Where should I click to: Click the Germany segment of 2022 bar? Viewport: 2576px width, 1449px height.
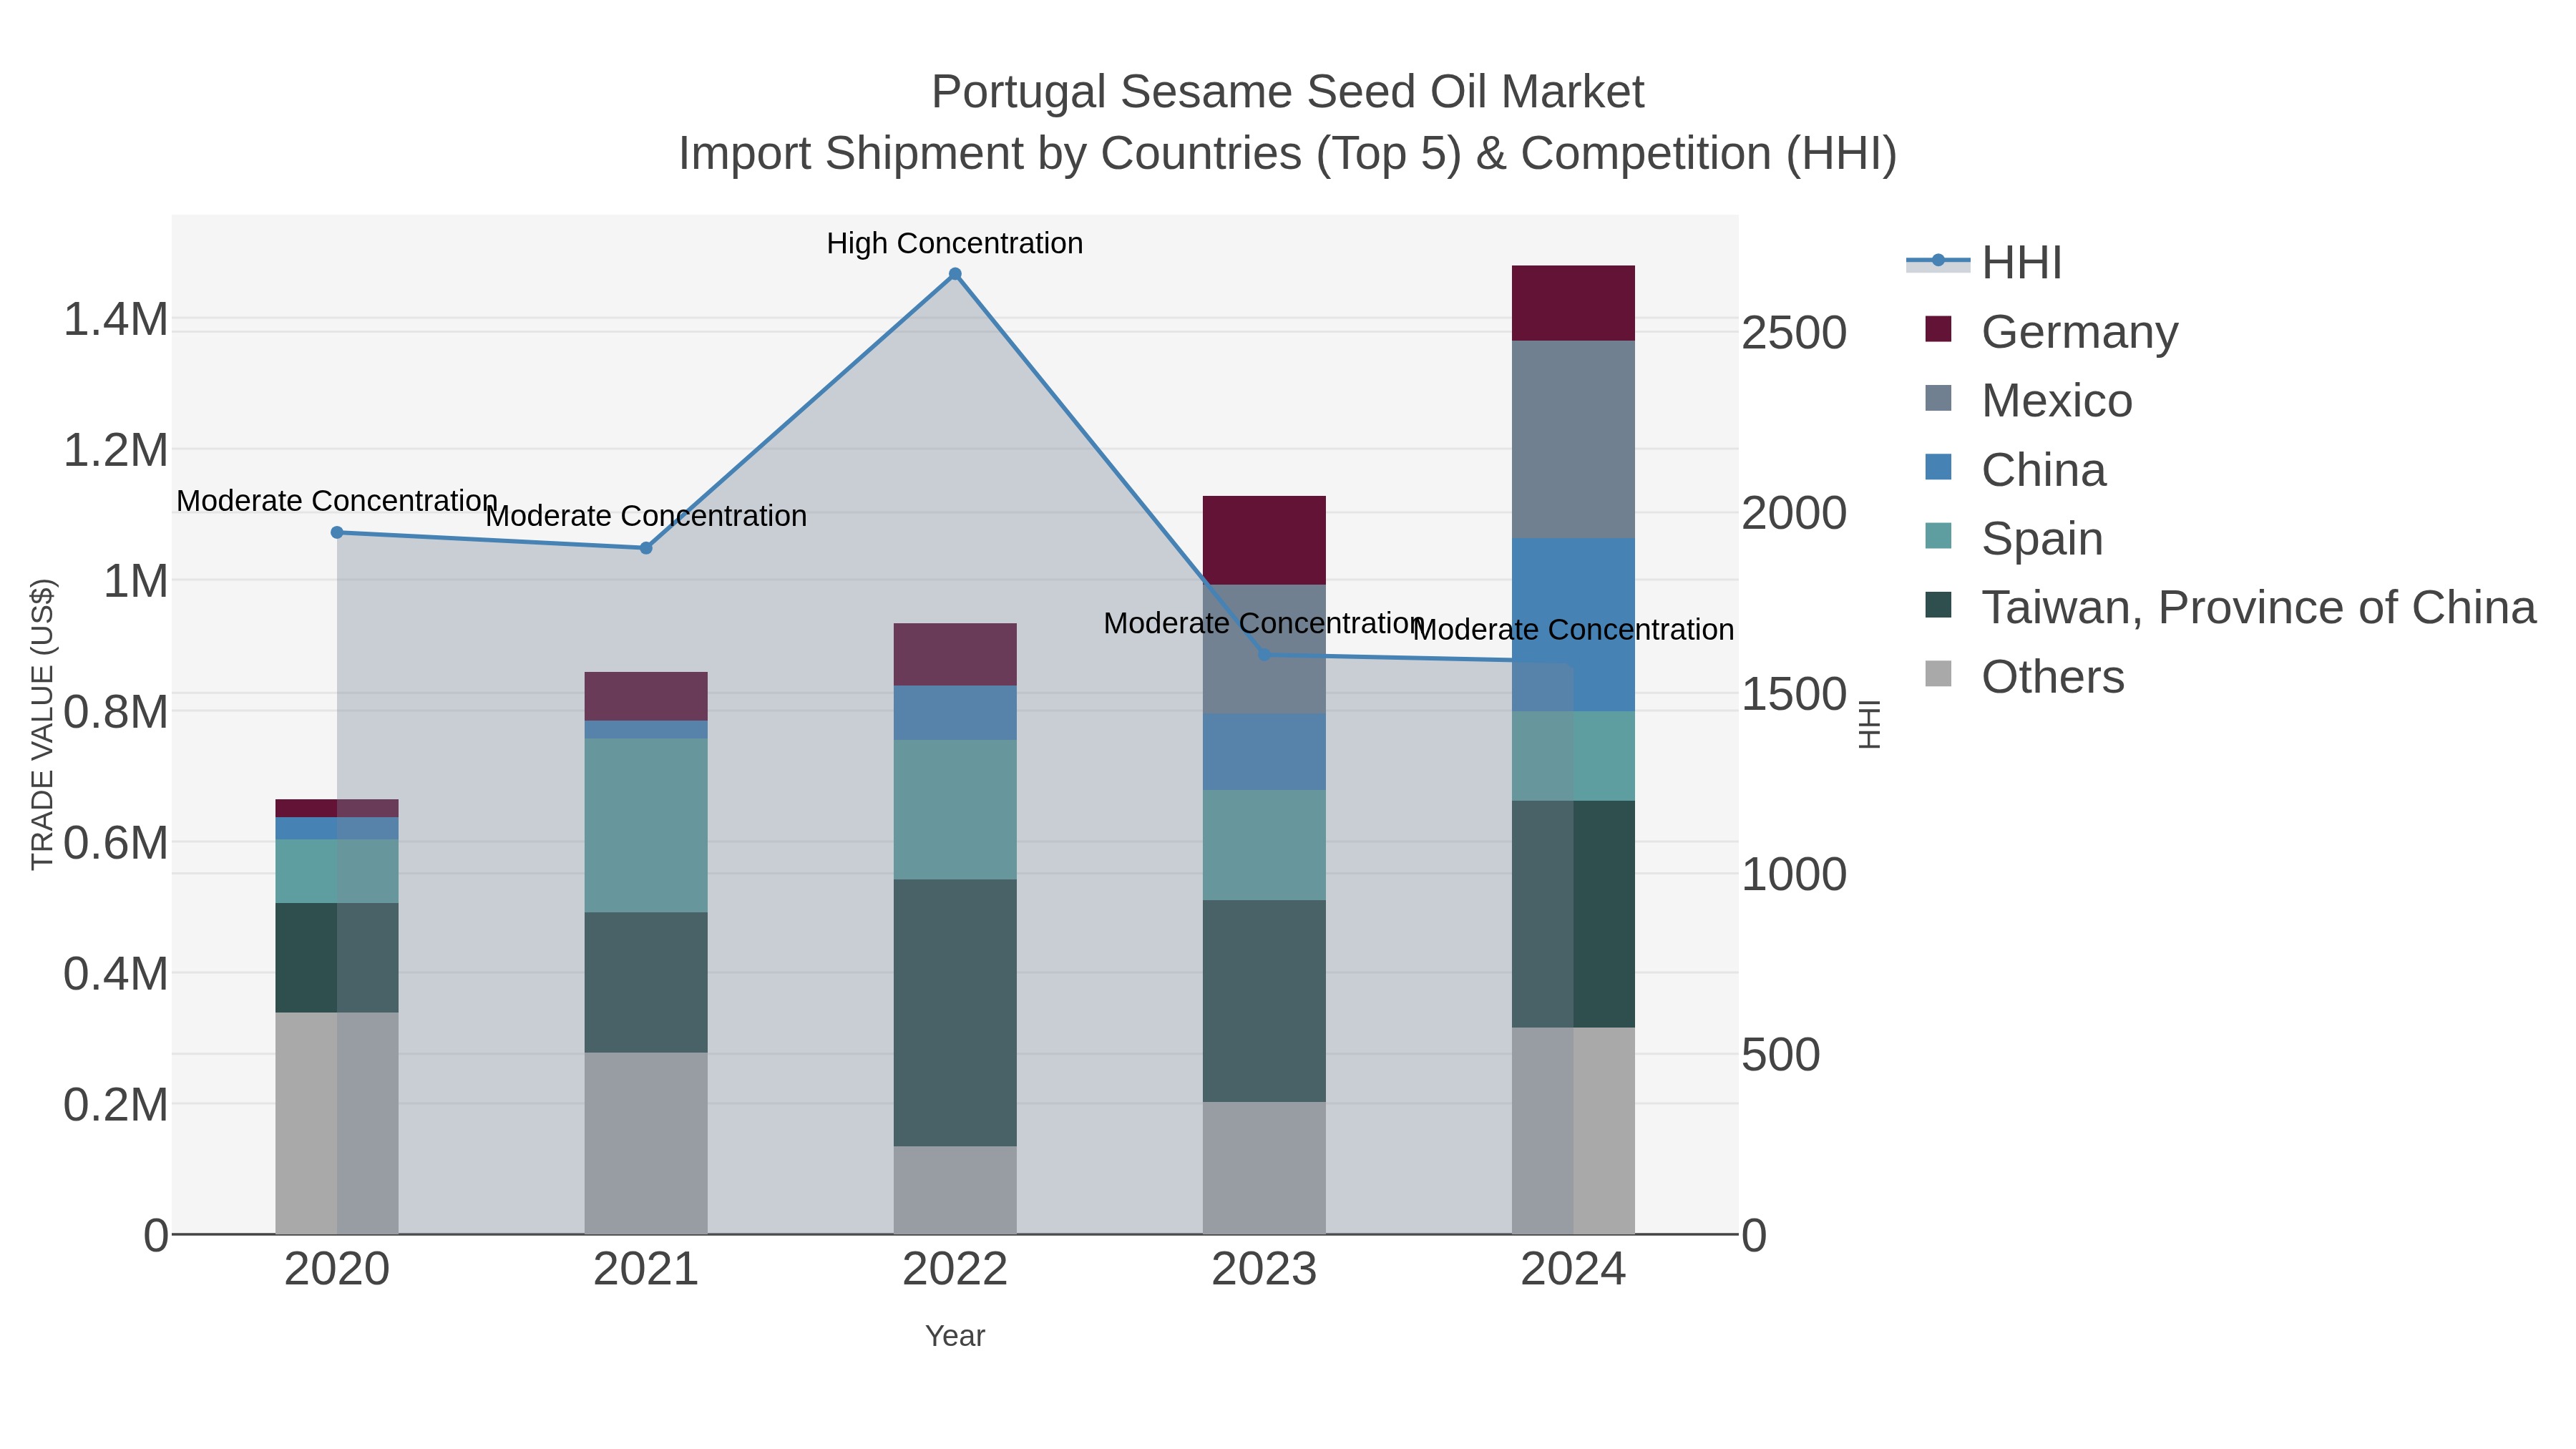[x=955, y=655]
